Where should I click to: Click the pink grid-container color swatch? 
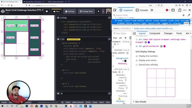pyautogui.click(x=164, y=46)
